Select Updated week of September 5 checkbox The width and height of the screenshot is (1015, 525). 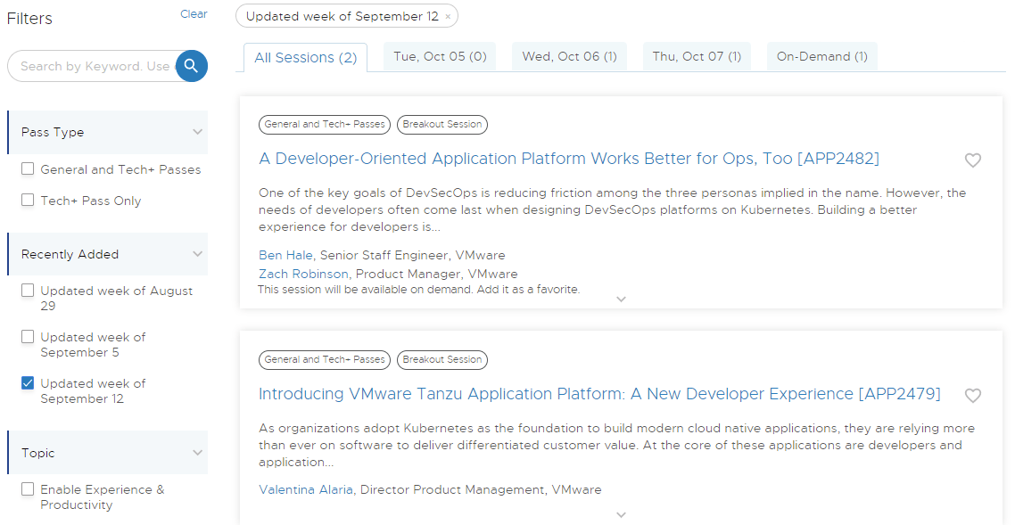pos(29,337)
